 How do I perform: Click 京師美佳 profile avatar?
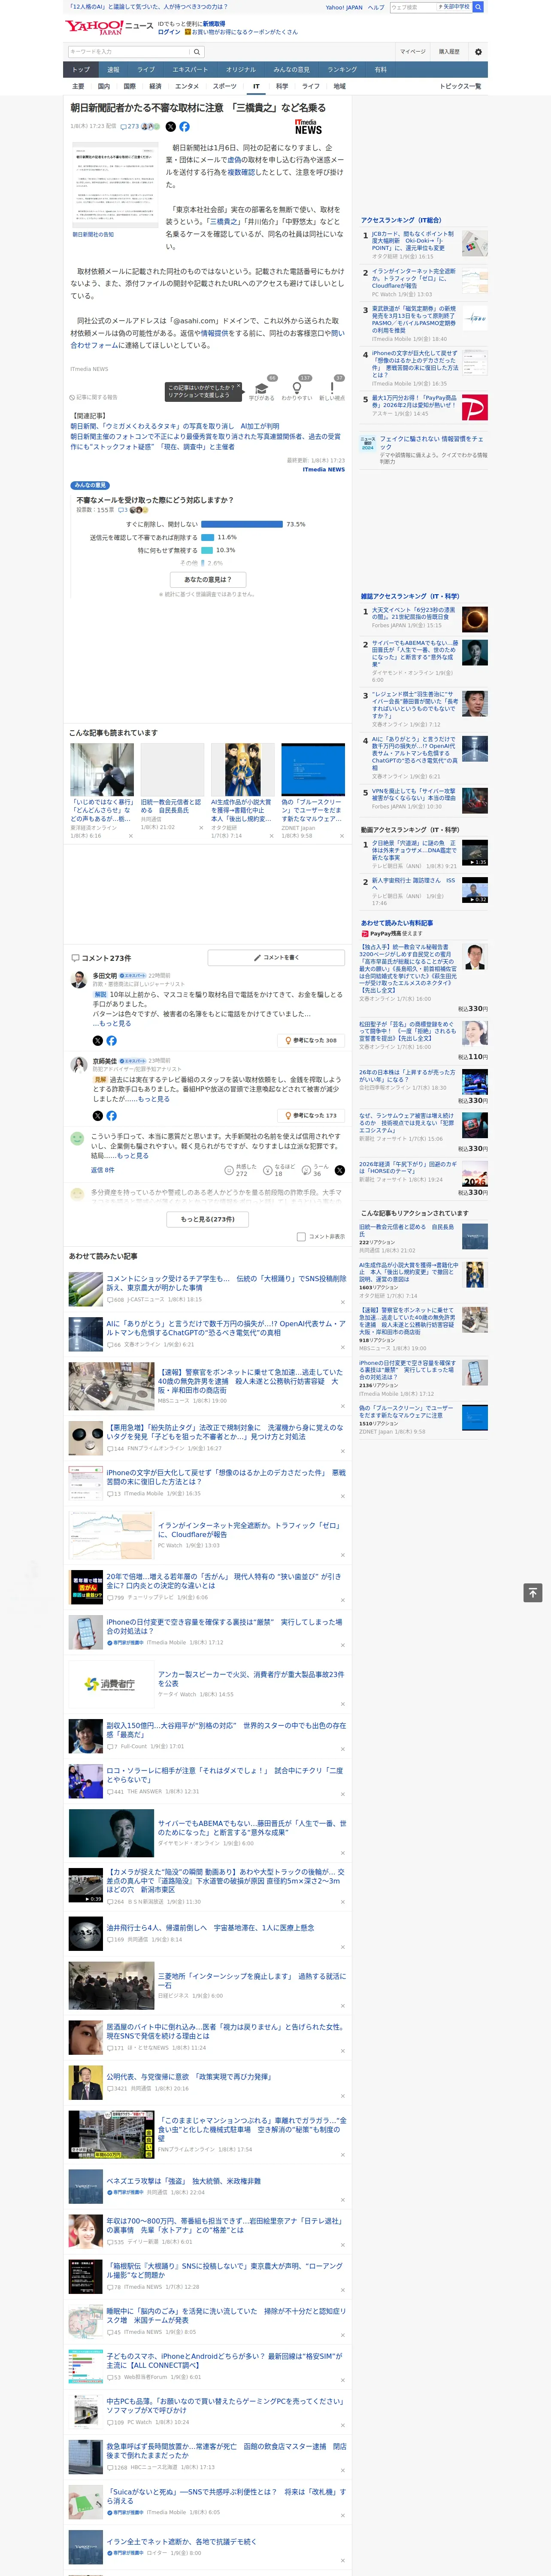[78, 1065]
